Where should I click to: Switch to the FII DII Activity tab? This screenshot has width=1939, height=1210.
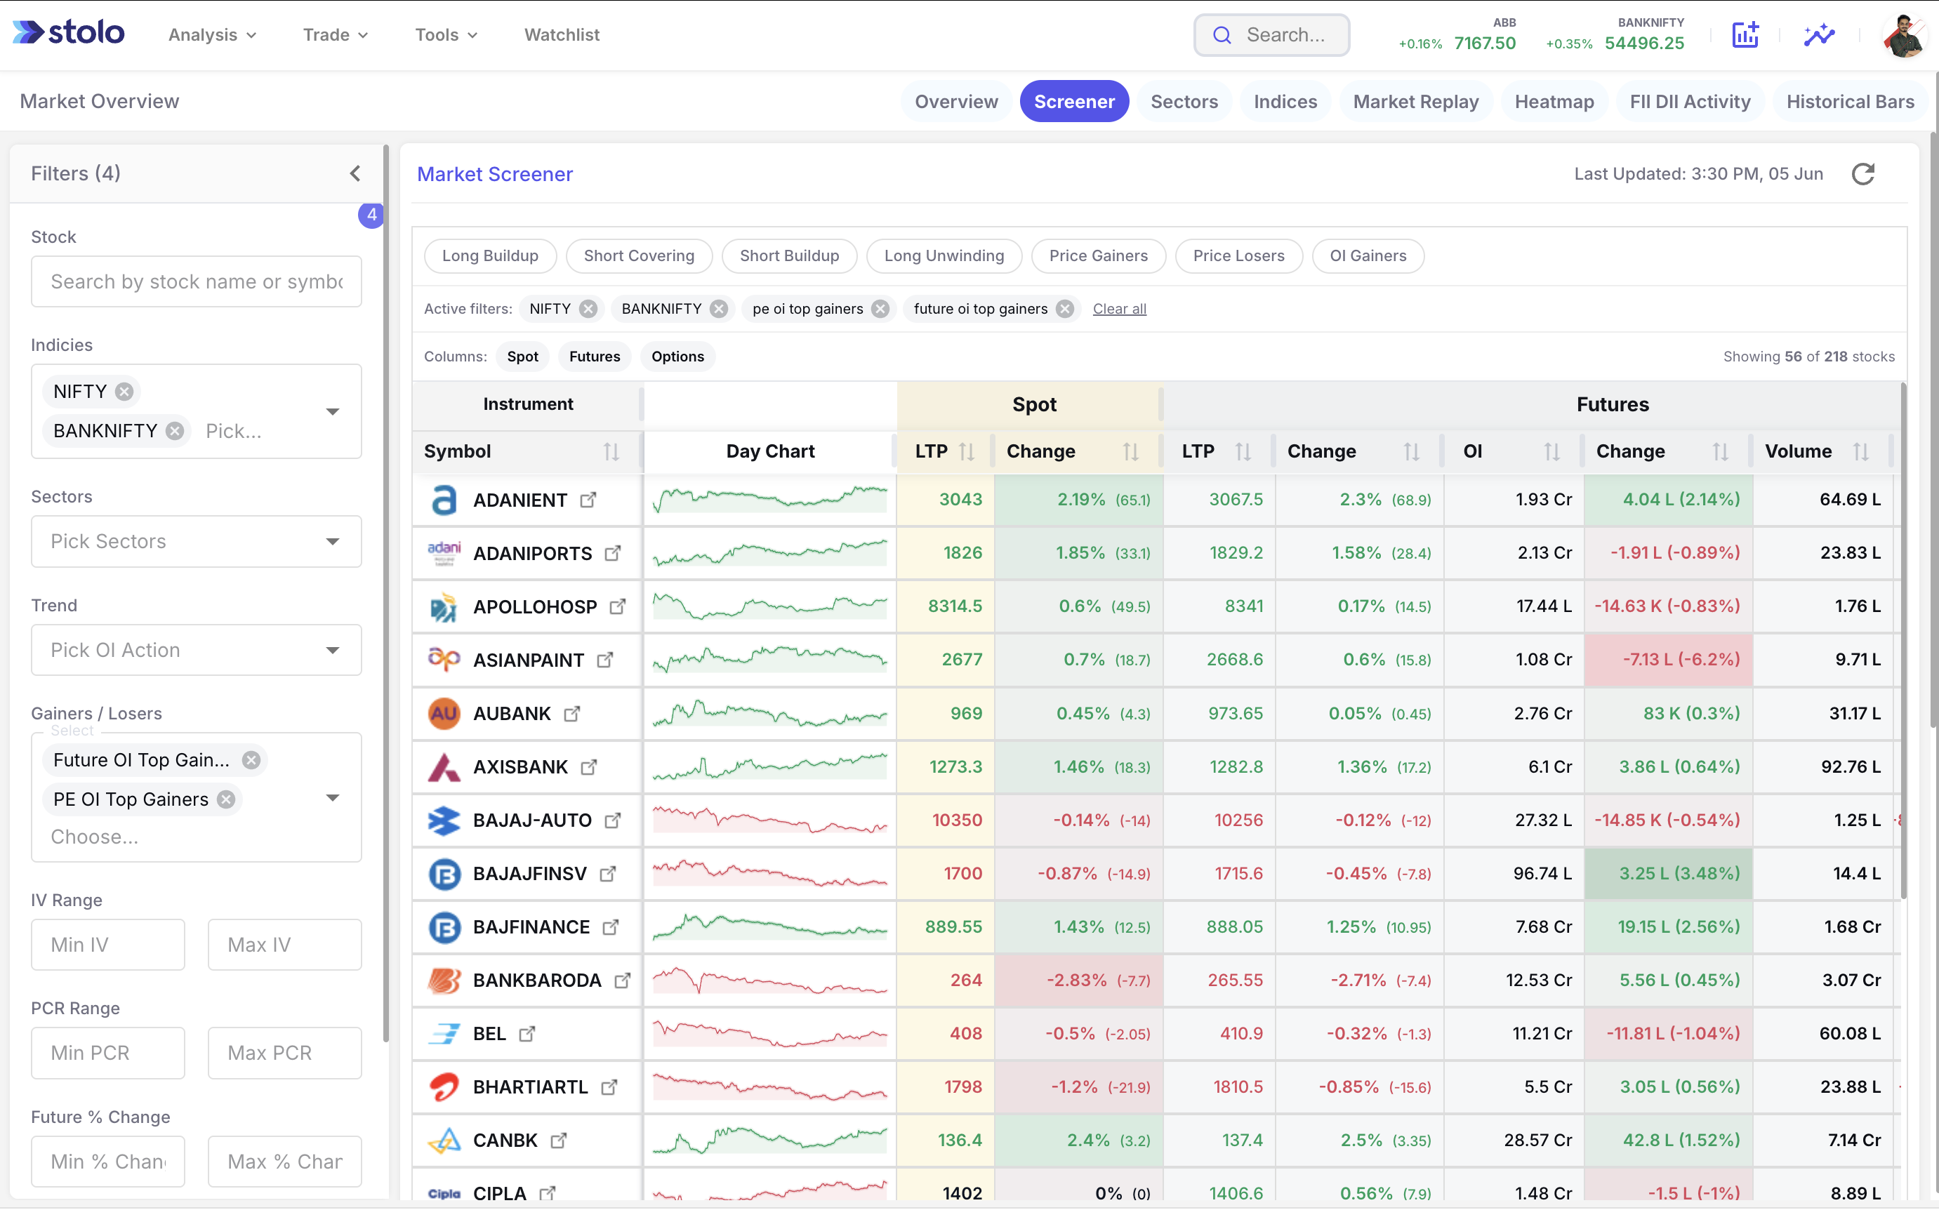(x=1690, y=102)
